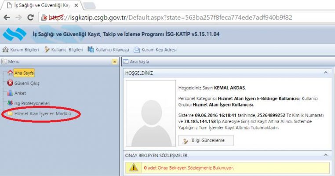Open İsg Profesyonelleri in menu

click(x=32, y=103)
